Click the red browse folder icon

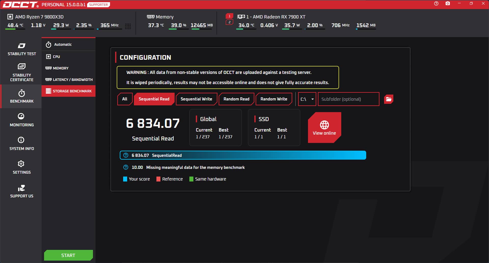coord(388,99)
